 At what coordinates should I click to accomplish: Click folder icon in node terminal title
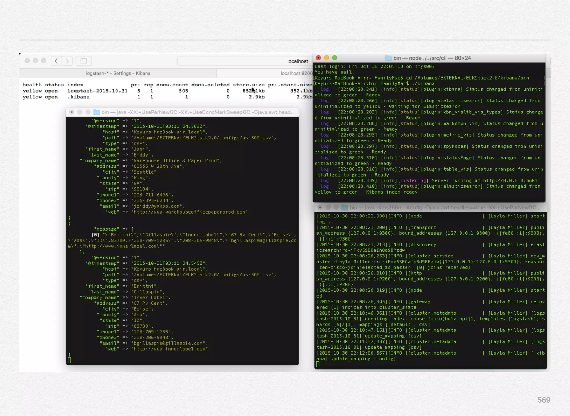point(388,58)
